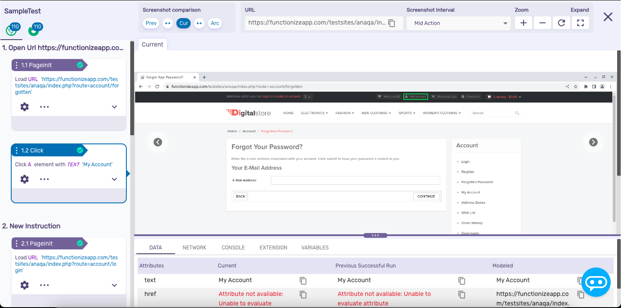Click green status check on step 1.1 Pageinit

click(x=80, y=65)
